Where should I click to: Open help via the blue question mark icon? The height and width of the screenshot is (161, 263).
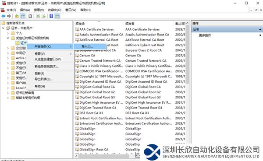[51, 16]
